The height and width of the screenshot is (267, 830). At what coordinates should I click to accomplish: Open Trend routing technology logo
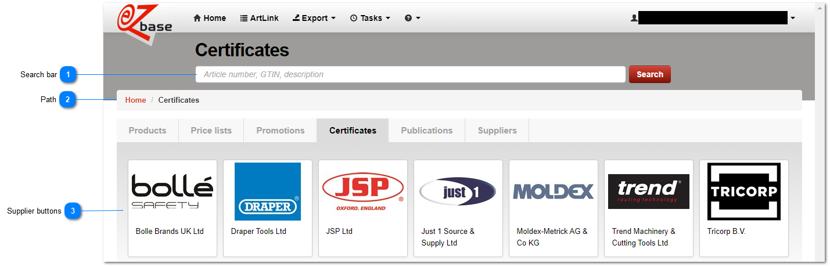(649, 192)
